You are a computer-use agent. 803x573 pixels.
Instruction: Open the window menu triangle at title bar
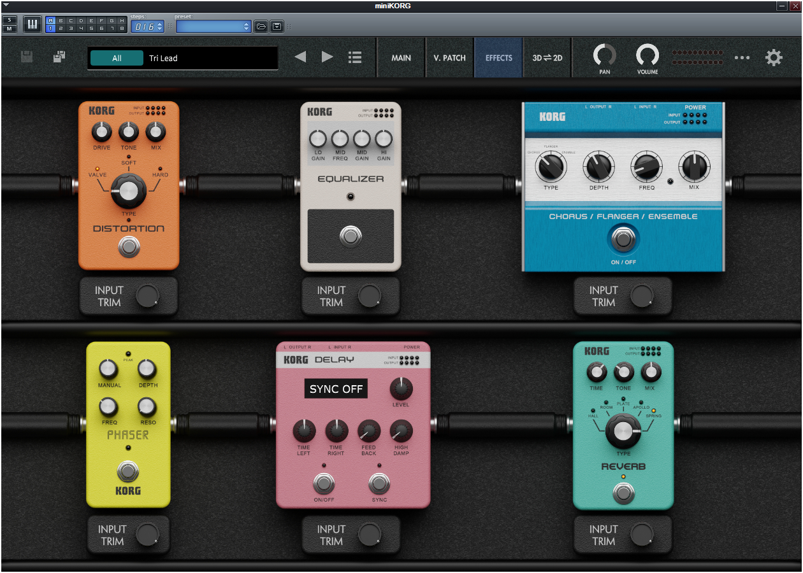(6, 5)
